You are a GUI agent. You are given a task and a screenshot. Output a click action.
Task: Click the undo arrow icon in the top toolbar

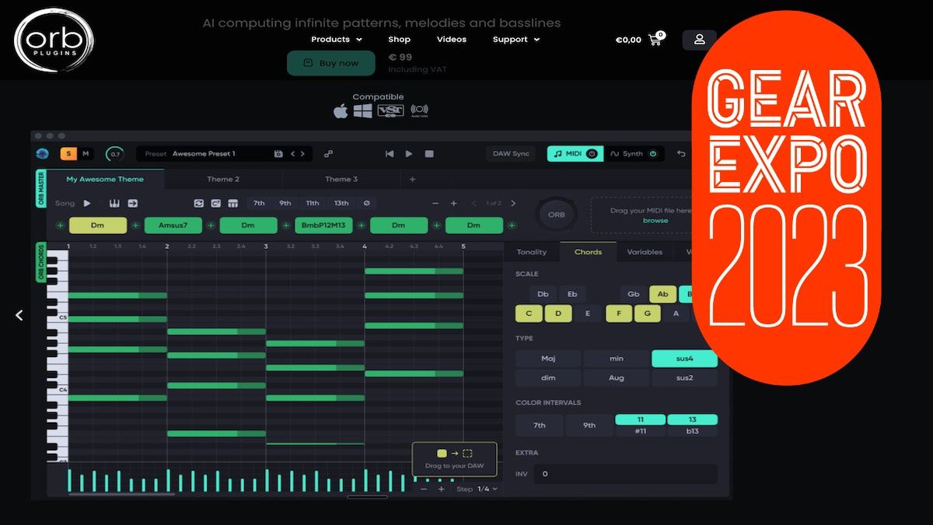pyautogui.click(x=682, y=154)
